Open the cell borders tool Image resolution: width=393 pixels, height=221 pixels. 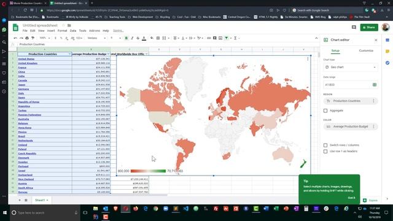pos(158,38)
